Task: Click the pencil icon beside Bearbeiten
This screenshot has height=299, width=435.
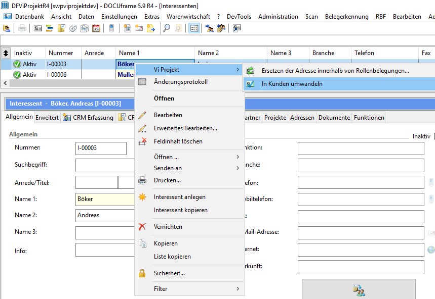Action: tap(142, 115)
